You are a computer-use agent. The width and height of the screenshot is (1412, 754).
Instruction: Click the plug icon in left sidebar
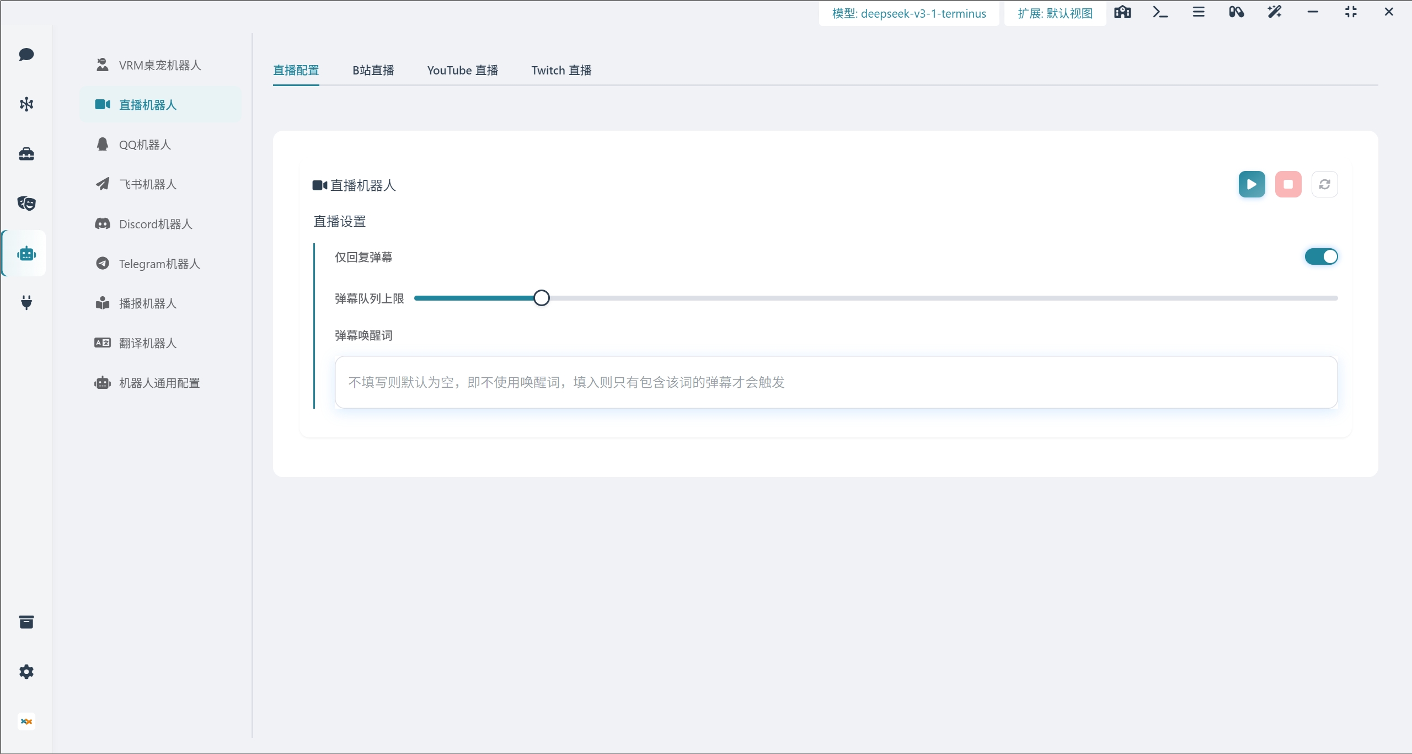tap(26, 302)
